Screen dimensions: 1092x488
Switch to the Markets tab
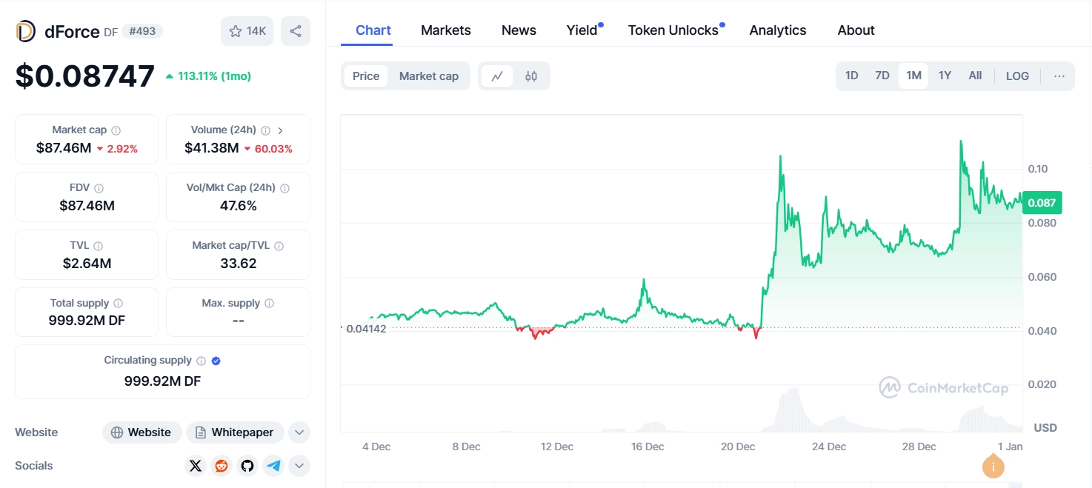pos(445,30)
